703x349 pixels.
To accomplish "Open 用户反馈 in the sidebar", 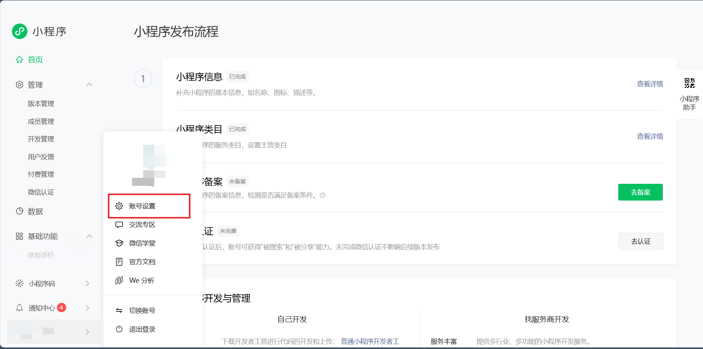I will (x=41, y=157).
